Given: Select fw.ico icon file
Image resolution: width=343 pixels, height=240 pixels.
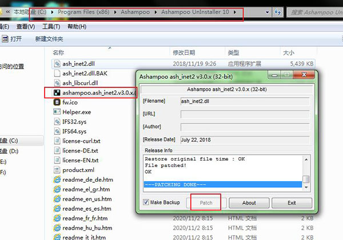Looking at the screenshot, I should coord(57,102).
